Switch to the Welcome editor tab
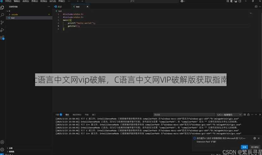 pyautogui.click(x=61, y=7)
